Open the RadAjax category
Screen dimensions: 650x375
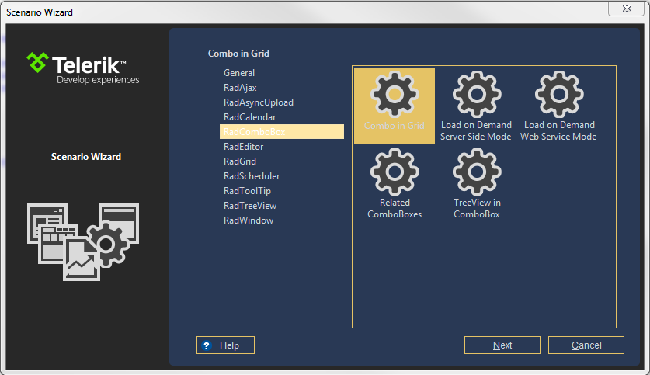(x=240, y=88)
